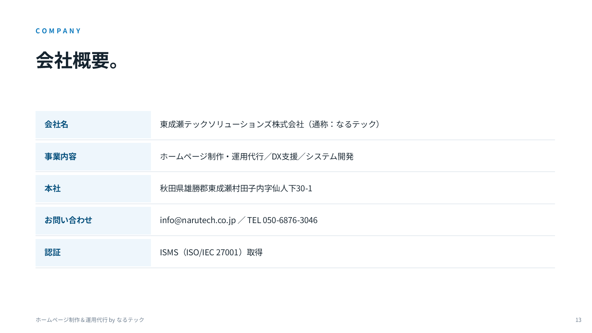Select the ホームページ制作・運用代行 business description text
This screenshot has width=592, height=333.
(x=212, y=157)
